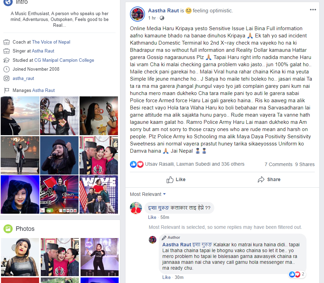
Task: Click the Like thumbs-up button on post
Action: [x=176, y=179]
